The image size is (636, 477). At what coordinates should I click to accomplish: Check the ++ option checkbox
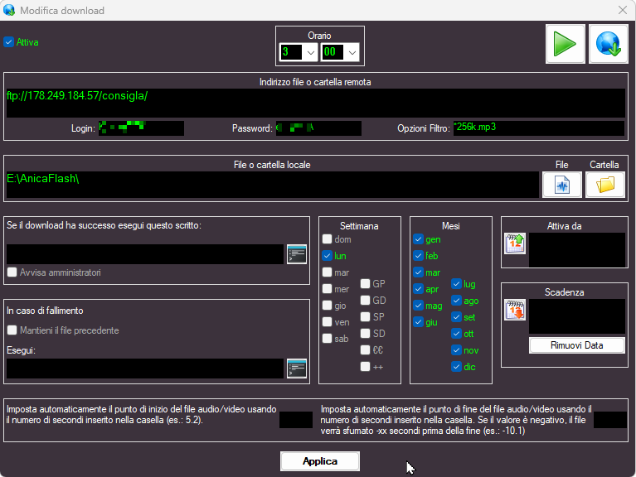pyautogui.click(x=365, y=367)
